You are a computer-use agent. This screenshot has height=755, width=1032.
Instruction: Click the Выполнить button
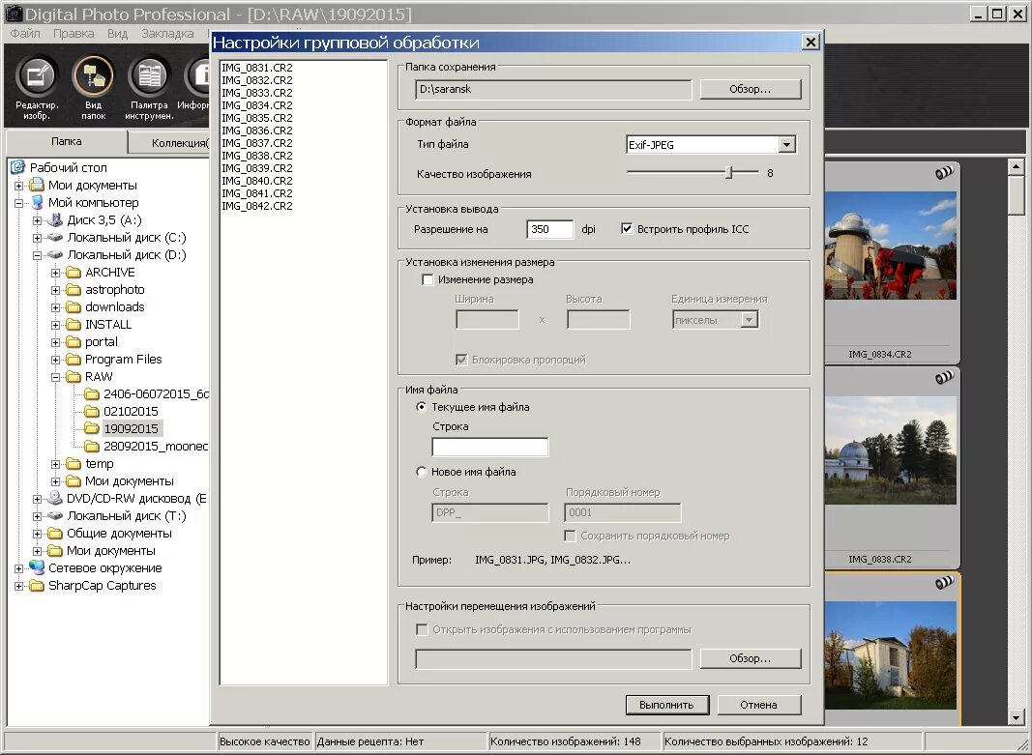666,705
